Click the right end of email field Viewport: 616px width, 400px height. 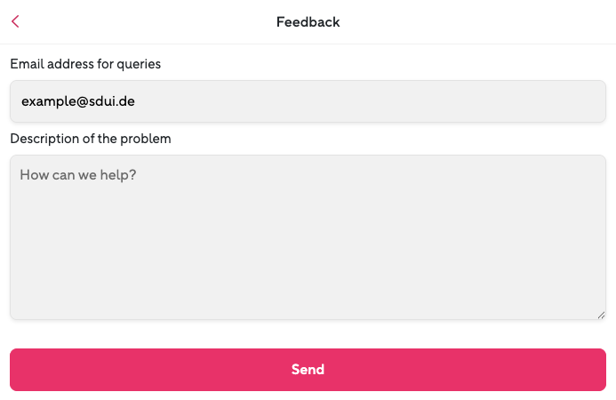[587, 101]
